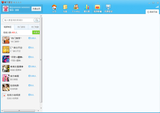
Task: Click the 开通会员 button
Action: (36, 9)
